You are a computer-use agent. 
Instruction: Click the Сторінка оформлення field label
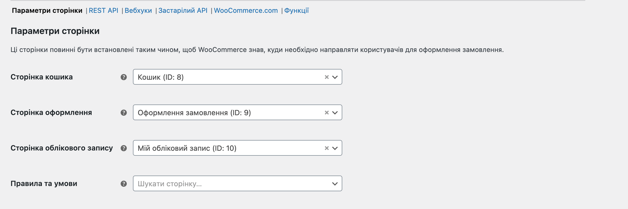(51, 113)
